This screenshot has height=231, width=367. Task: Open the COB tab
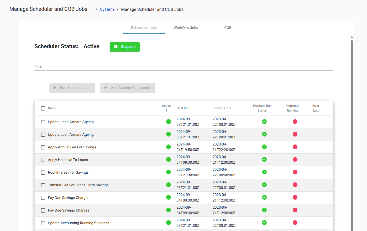(x=228, y=28)
